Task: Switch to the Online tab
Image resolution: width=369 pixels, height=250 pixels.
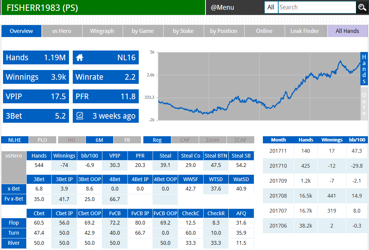Action: coord(264,31)
